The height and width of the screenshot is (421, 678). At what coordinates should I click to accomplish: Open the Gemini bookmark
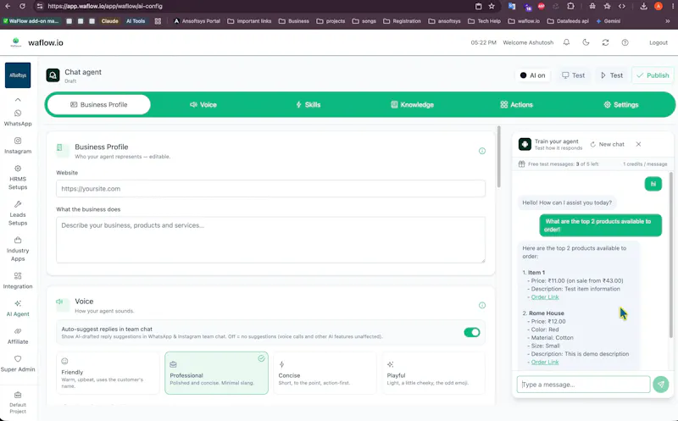608,20
